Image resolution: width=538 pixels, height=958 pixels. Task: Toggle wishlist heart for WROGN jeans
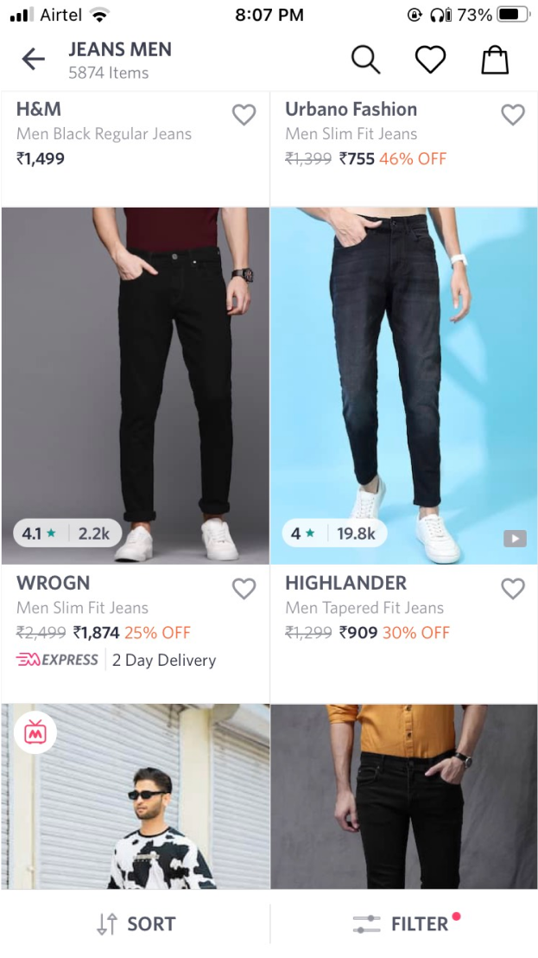pos(244,588)
